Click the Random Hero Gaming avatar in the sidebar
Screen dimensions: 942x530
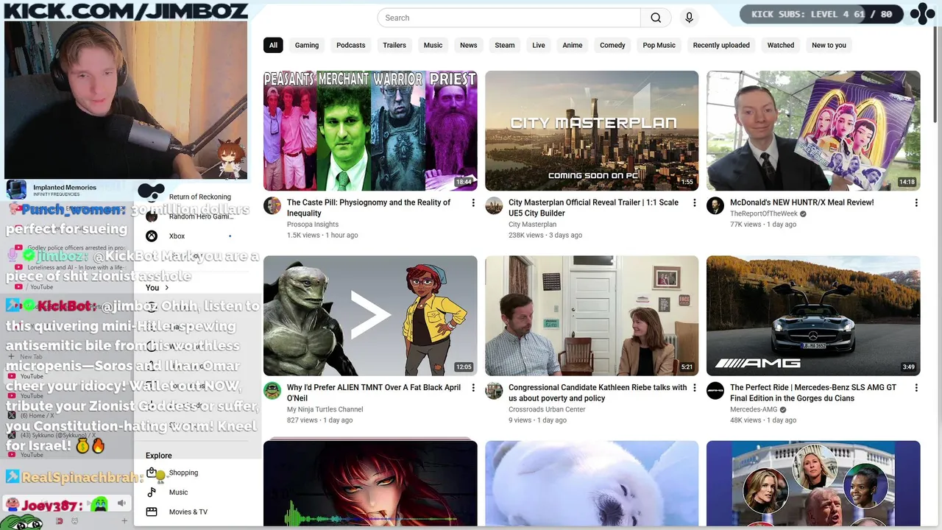pos(152,216)
